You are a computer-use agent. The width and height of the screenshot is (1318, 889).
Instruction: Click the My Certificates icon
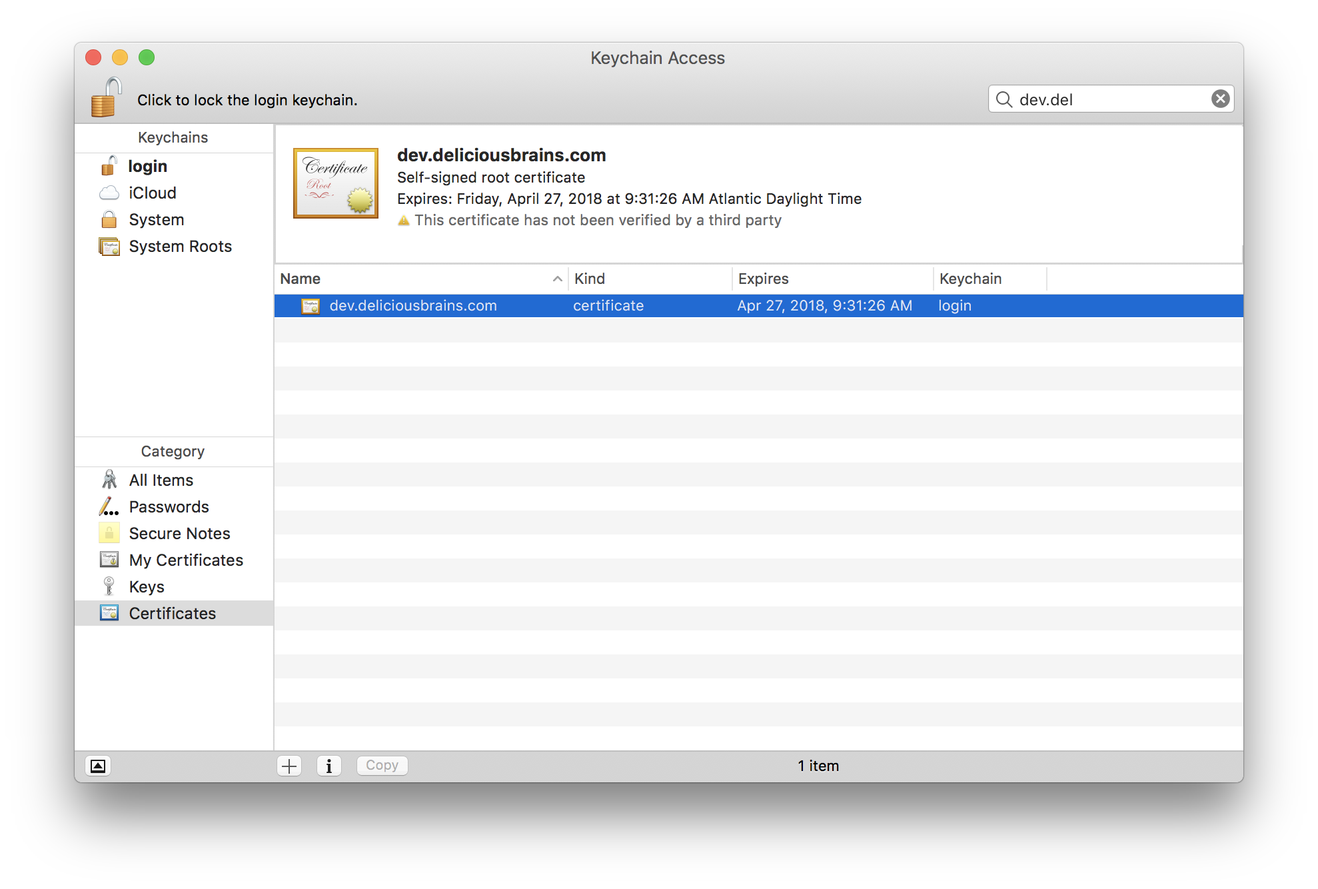coord(109,560)
